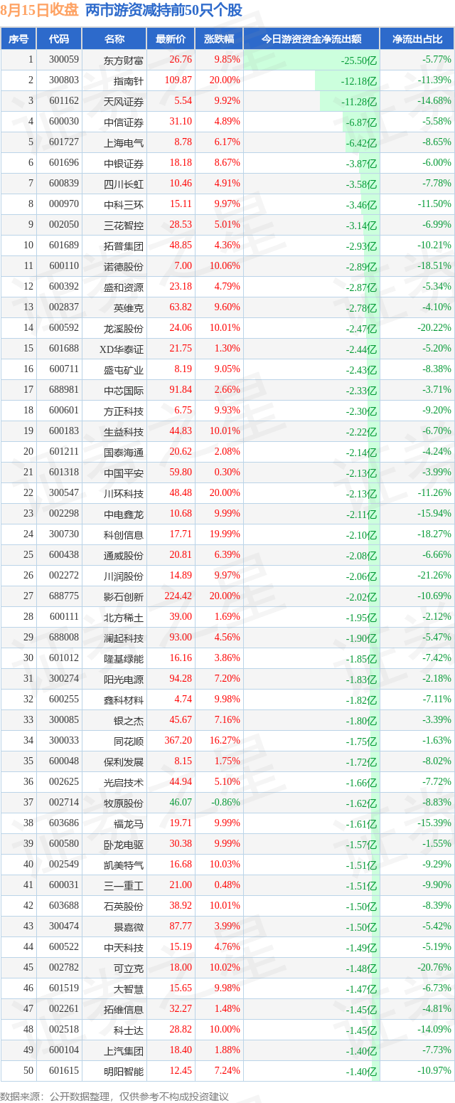Click the 生益科技 stock name

(x=124, y=431)
